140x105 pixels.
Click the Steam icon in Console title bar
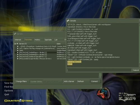click(x=68, y=21)
